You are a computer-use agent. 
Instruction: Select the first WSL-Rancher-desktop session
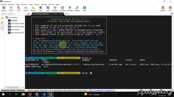tap(16, 23)
